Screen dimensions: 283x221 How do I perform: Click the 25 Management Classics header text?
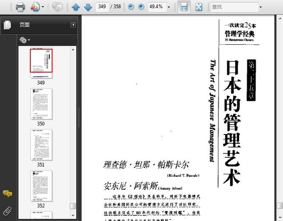pos(239,40)
